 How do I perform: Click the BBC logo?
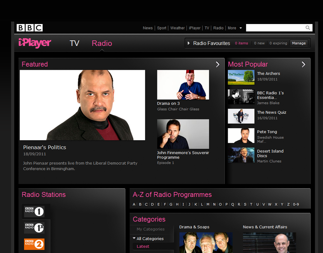(x=29, y=28)
